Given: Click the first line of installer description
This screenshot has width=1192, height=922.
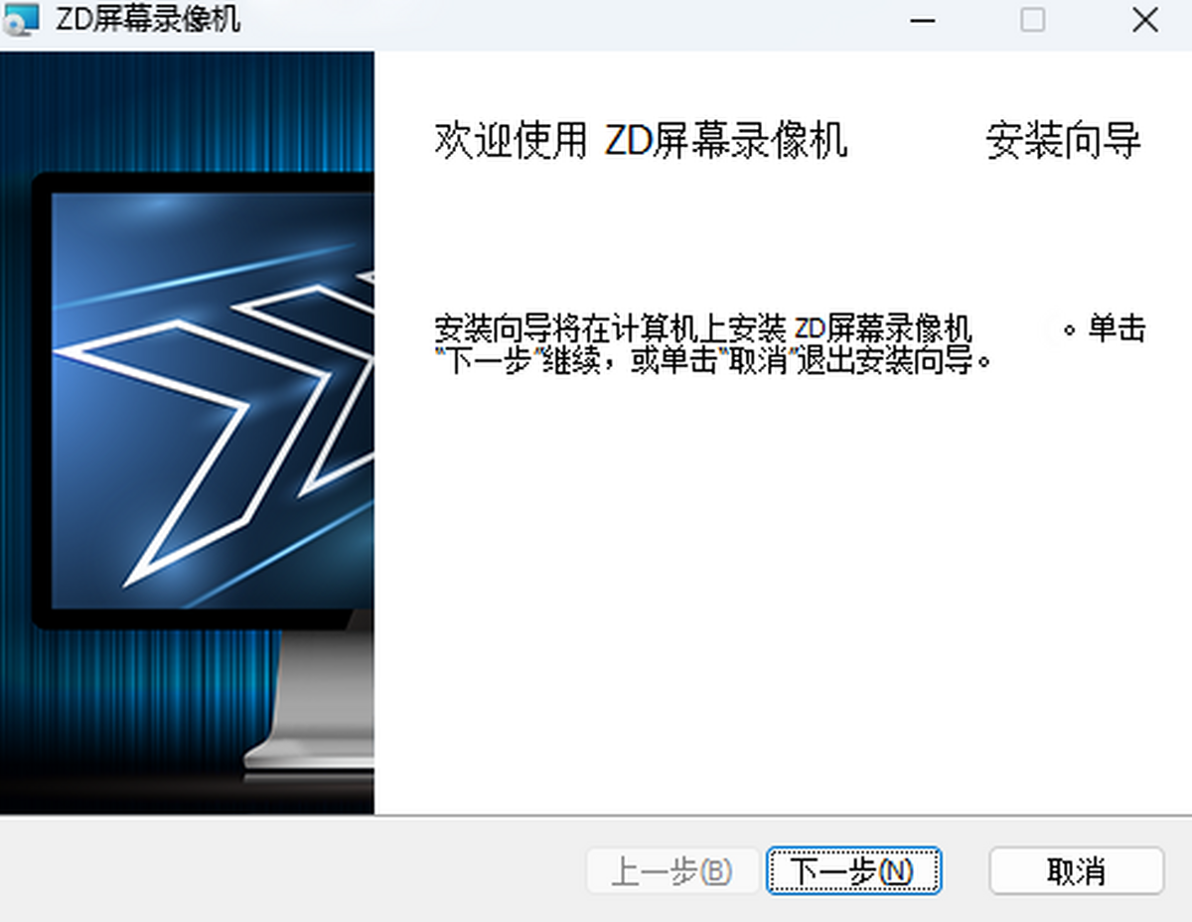Looking at the screenshot, I should [702, 329].
